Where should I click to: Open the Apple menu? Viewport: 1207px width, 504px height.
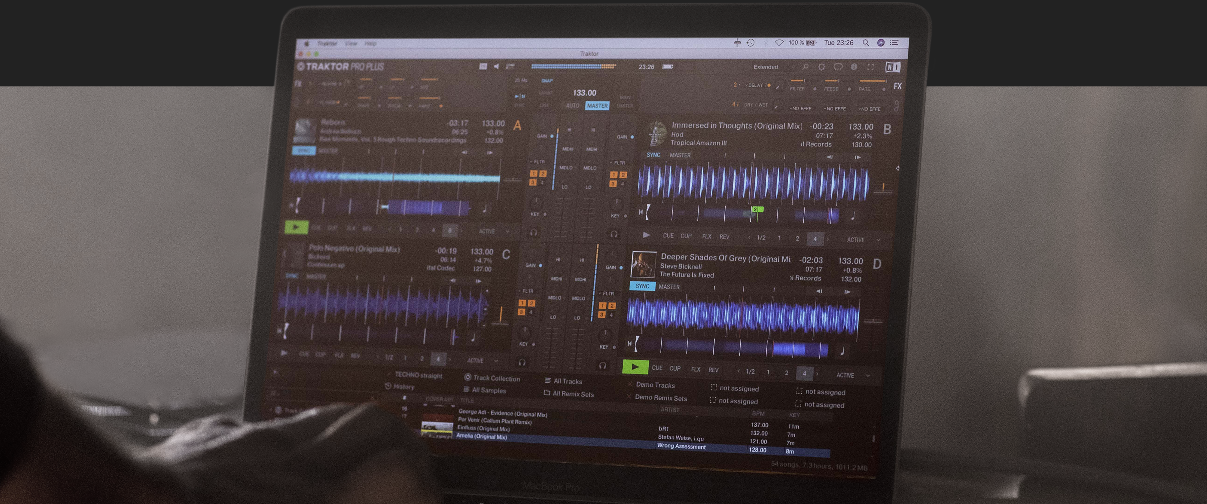click(307, 44)
